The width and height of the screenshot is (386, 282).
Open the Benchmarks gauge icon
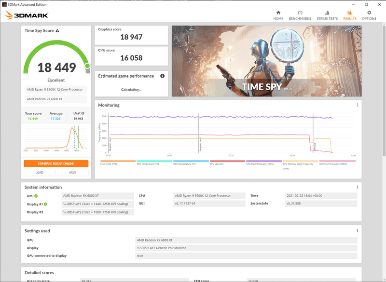[x=300, y=13]
